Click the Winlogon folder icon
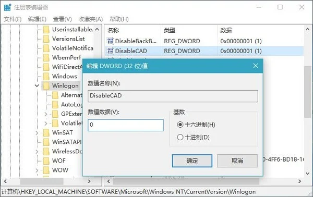Image resolution: width=313 pixels, height=197 pixels. [x=46, y=86]
